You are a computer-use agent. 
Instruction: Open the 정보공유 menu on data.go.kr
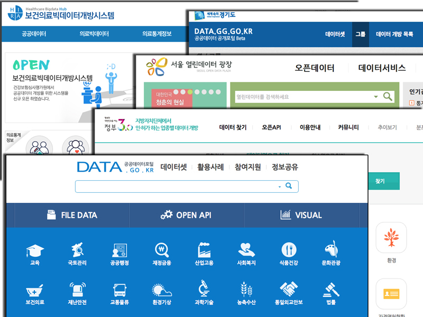coord(285,167)
